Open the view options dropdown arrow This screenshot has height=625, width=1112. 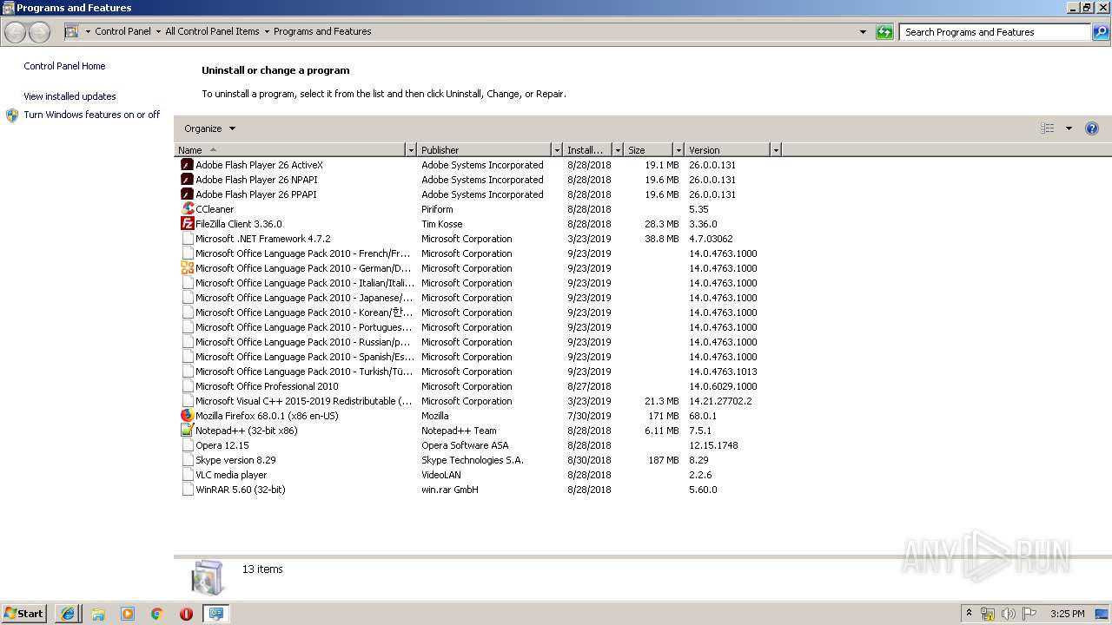pyautogui.click(x=1069, y=128)
